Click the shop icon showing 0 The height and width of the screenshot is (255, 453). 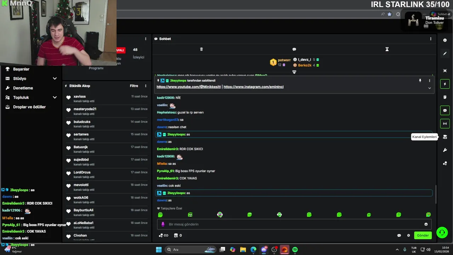[178, 236]
